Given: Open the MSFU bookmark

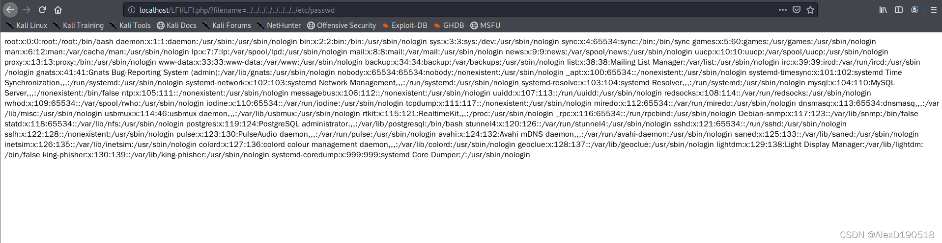Looking at the screenshot, I should [485, 25].
